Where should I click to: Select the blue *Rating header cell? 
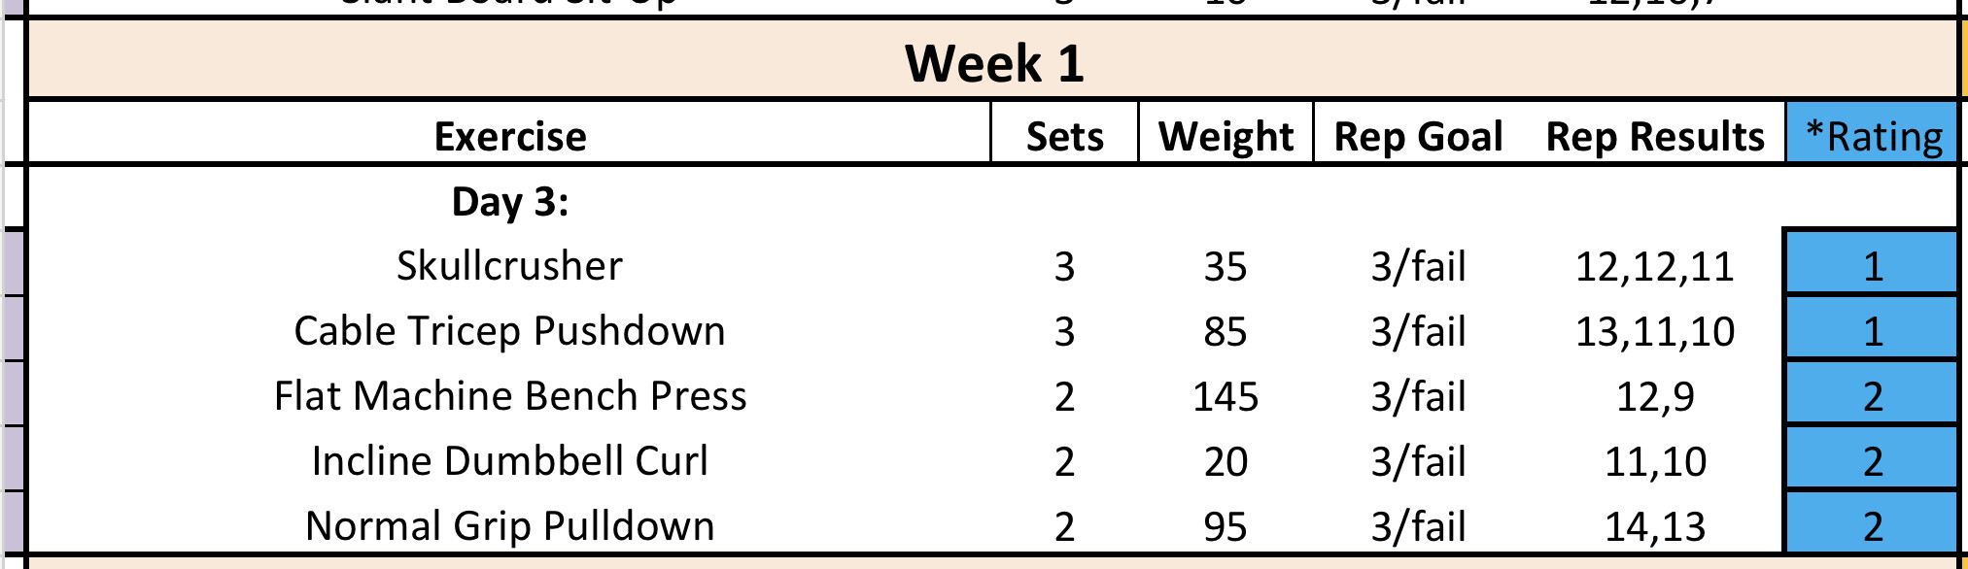1873,136
